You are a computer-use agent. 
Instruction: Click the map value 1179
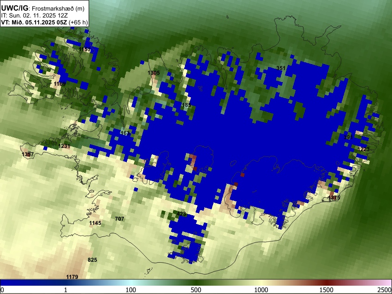[72, 277]
